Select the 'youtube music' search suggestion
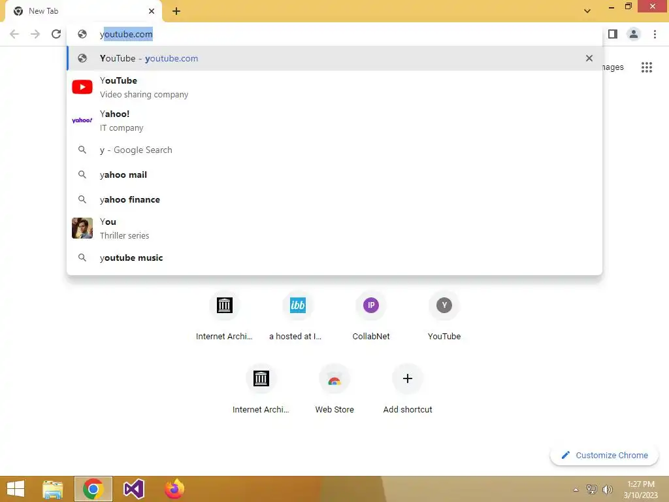Screen dimensions: 669x502 pos(334,258)
